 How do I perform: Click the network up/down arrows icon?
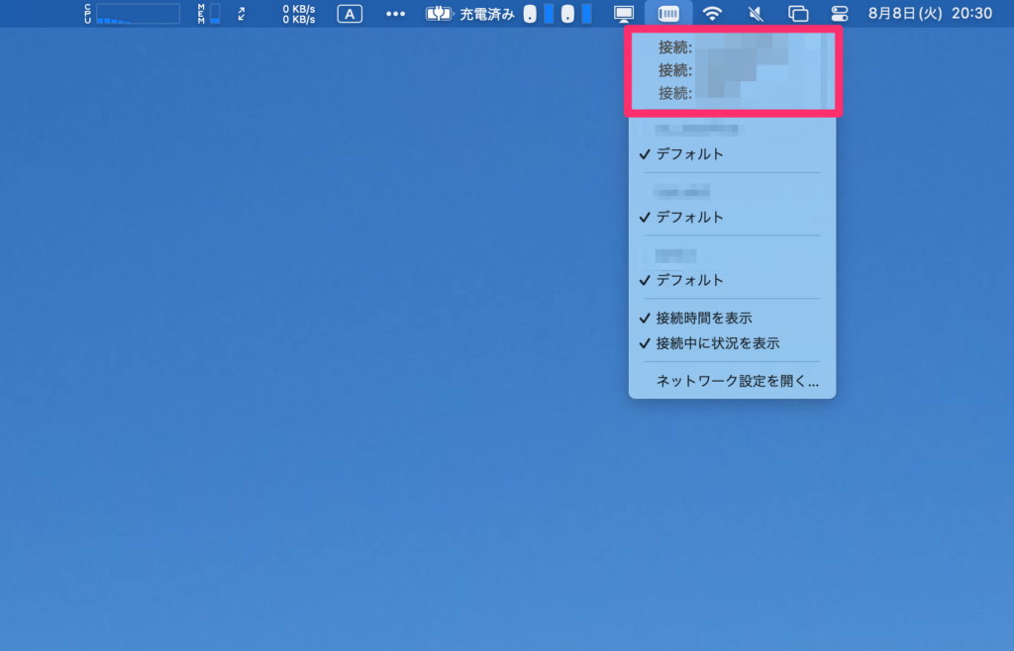pos(241,14)
